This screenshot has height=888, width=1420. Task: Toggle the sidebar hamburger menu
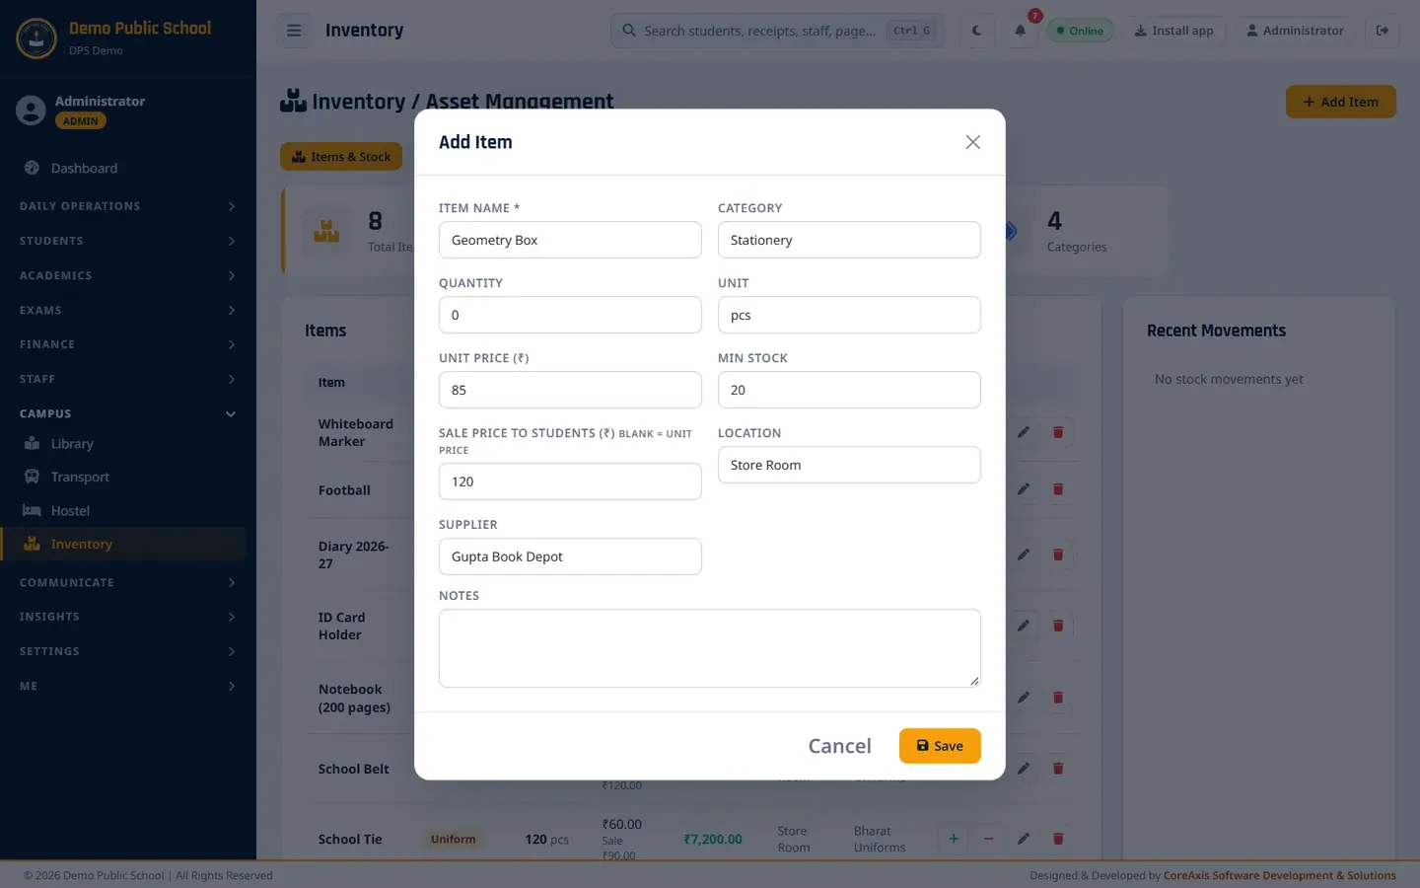[x=294, y=31]
